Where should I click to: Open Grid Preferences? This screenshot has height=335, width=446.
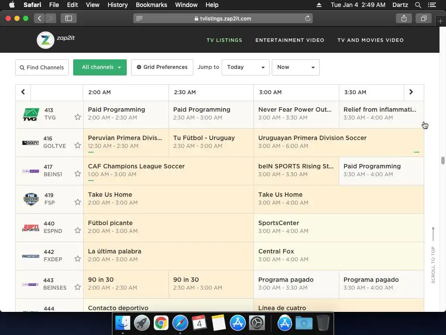(162, 68)
